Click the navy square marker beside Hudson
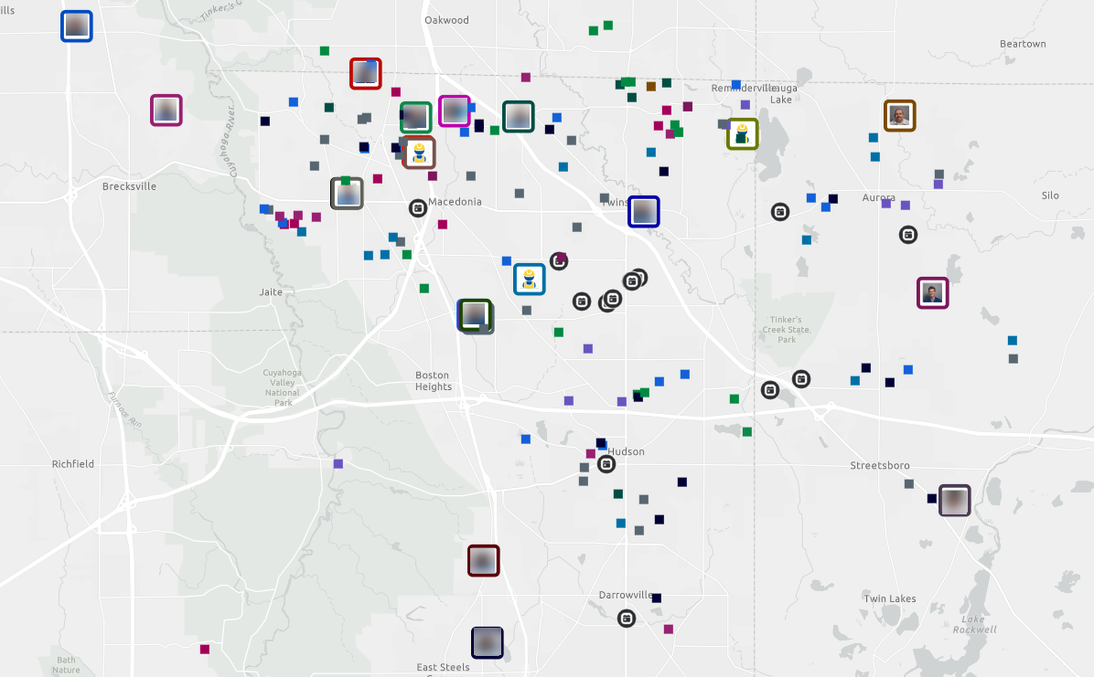The width and height of the screenshot is (1094, 677). point(601,443)
